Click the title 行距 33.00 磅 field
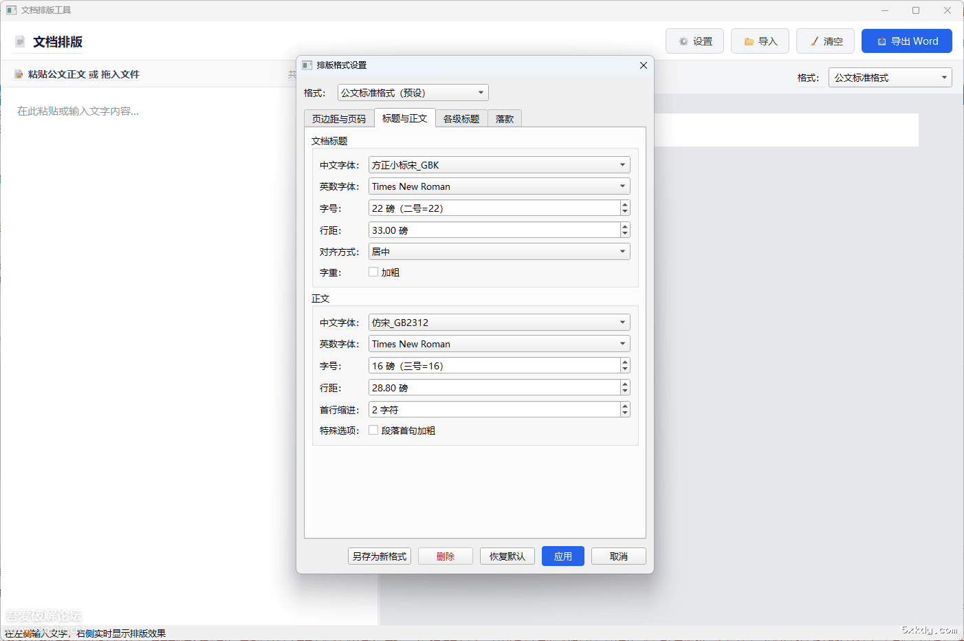 494,230
